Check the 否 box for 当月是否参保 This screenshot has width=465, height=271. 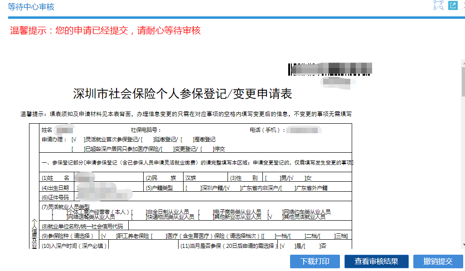coord(312,246)
